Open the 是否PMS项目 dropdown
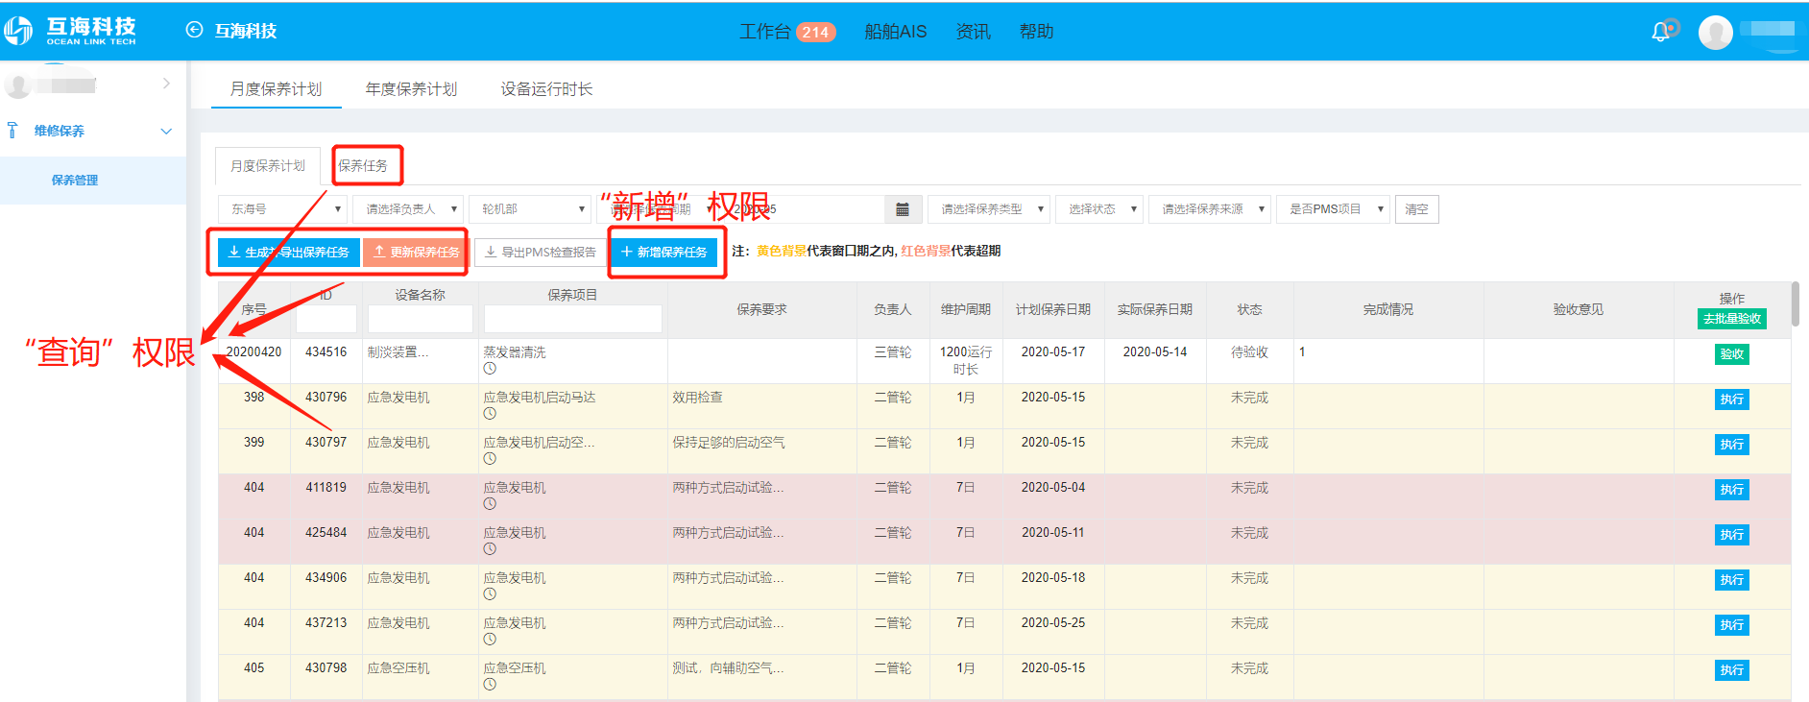 1333,209
